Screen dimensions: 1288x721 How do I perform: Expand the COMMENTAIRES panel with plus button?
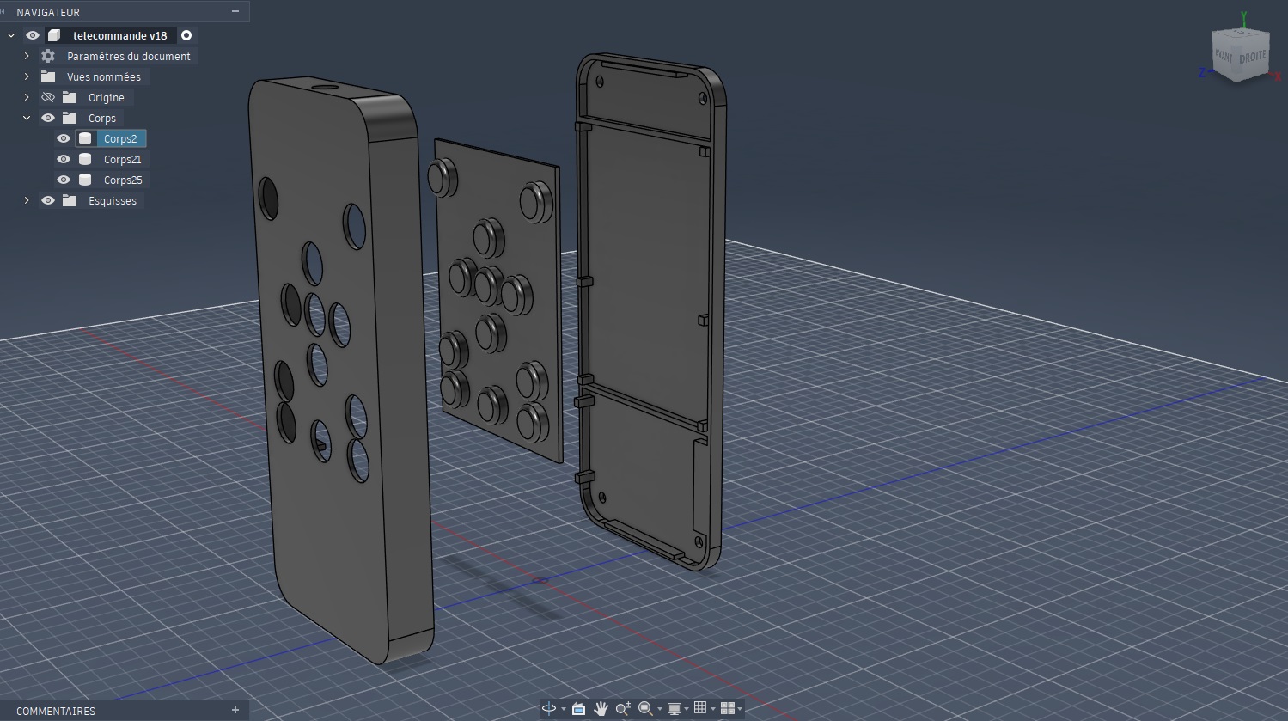coord(235,710)
